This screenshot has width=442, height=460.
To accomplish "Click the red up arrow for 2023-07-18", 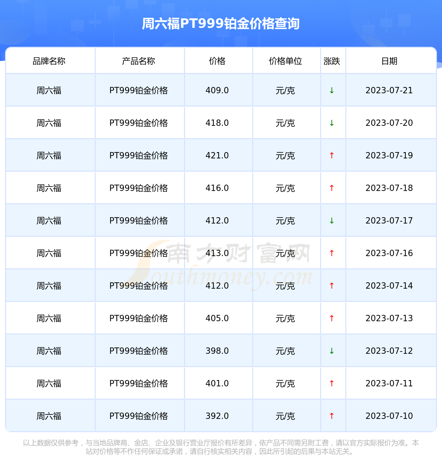I will click(332, 188).
